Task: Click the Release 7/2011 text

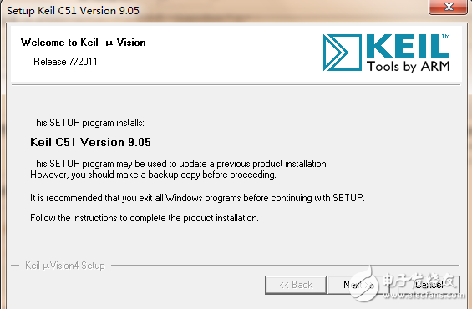Action: (65, 62)
